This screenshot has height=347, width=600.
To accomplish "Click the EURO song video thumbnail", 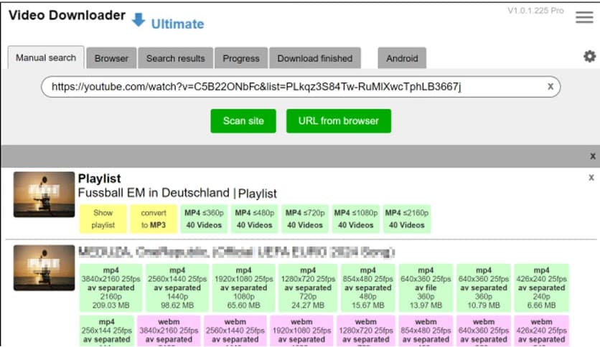I will pyautogui.click(x=44, y=268).
